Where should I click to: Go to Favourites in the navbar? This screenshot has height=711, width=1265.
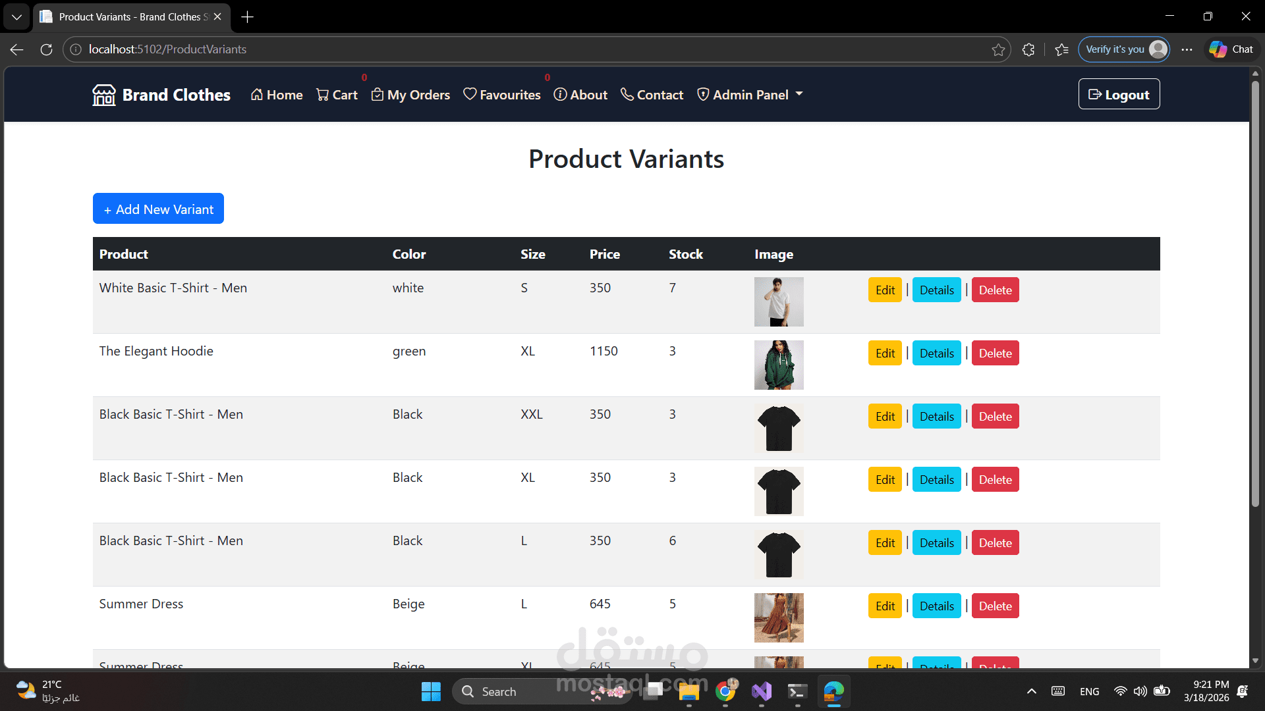pyautogui.click(x=502, y=95)
